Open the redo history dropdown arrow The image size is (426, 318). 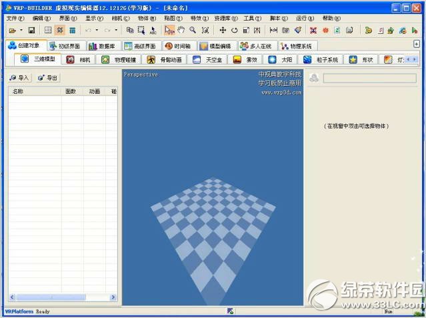[116, 30]
